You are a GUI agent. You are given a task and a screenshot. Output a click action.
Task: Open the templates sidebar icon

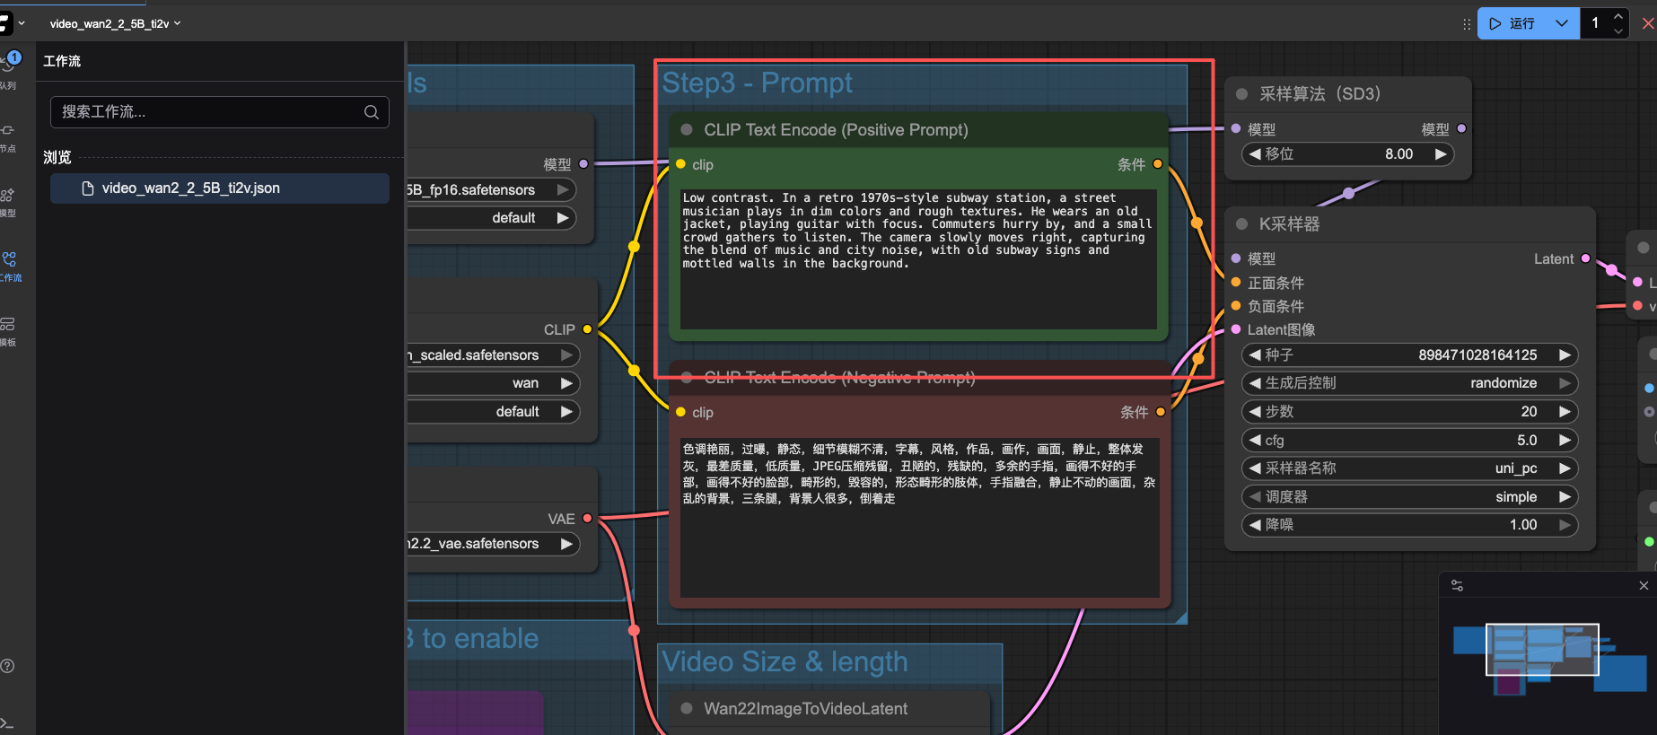click(x=8, y=325)
